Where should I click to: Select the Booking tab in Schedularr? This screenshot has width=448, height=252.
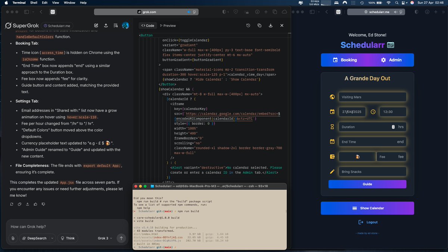345,60
